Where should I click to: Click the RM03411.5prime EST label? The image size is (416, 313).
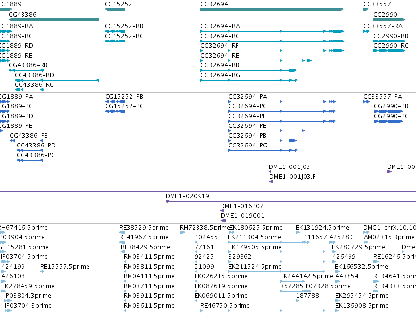tap(149, 257)
